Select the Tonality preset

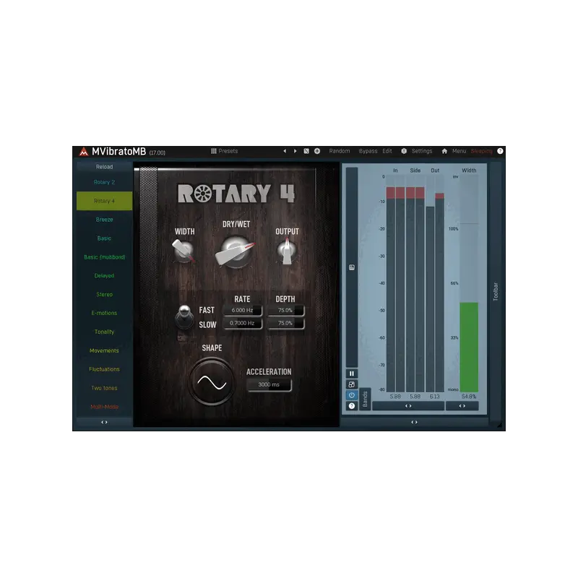(x=104, y=332)
